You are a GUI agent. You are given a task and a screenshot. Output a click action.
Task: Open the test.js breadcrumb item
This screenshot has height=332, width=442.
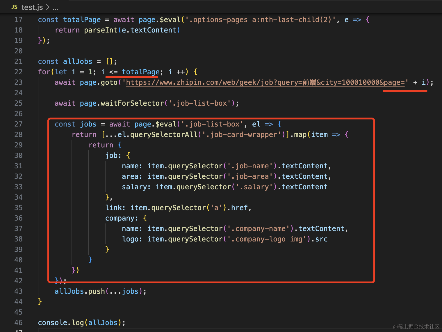click(32, 7)
